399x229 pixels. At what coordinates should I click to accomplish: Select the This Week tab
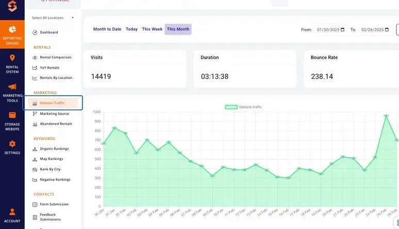[152, 29]
